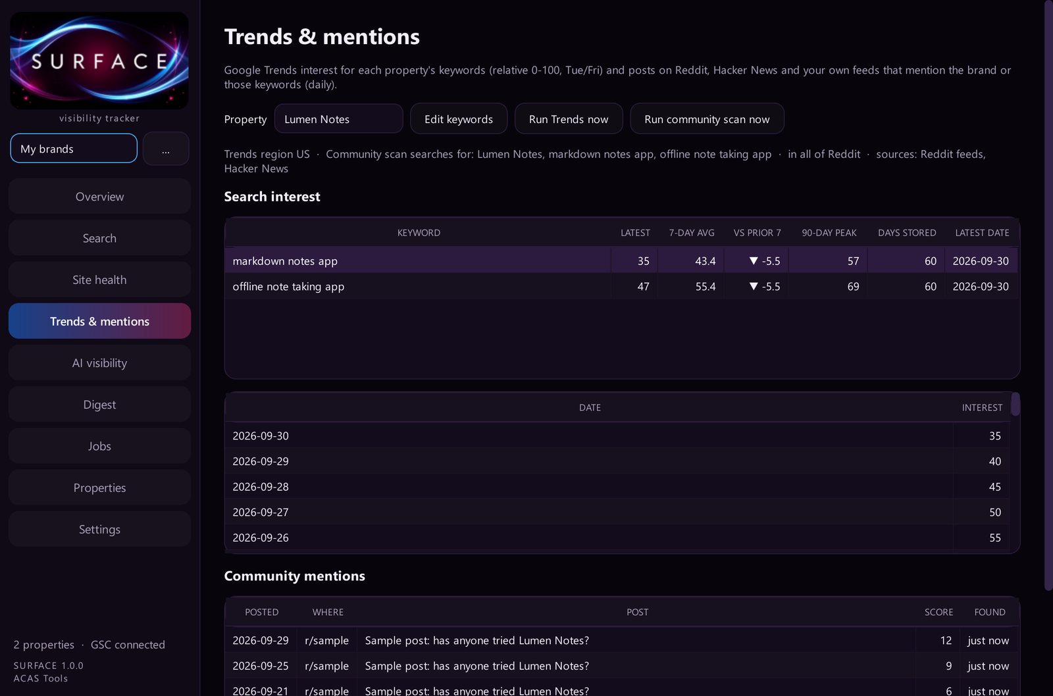1053x696 pixels.
Task: Sort mentions by the SCORE column header
Action: pos(938,612)
